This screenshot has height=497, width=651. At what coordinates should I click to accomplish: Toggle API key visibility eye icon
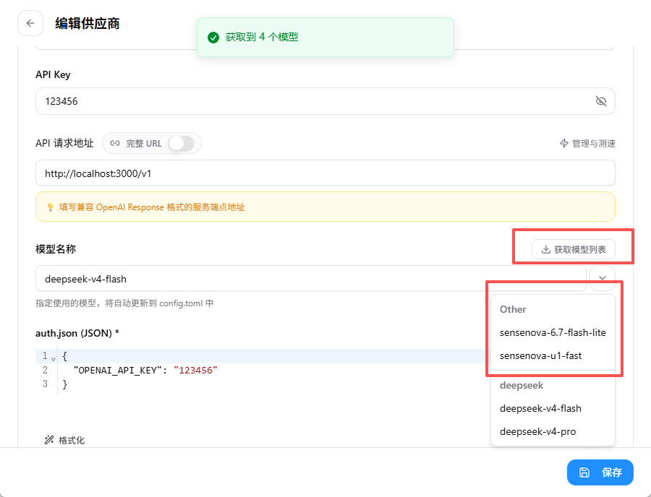coord(601,101)
